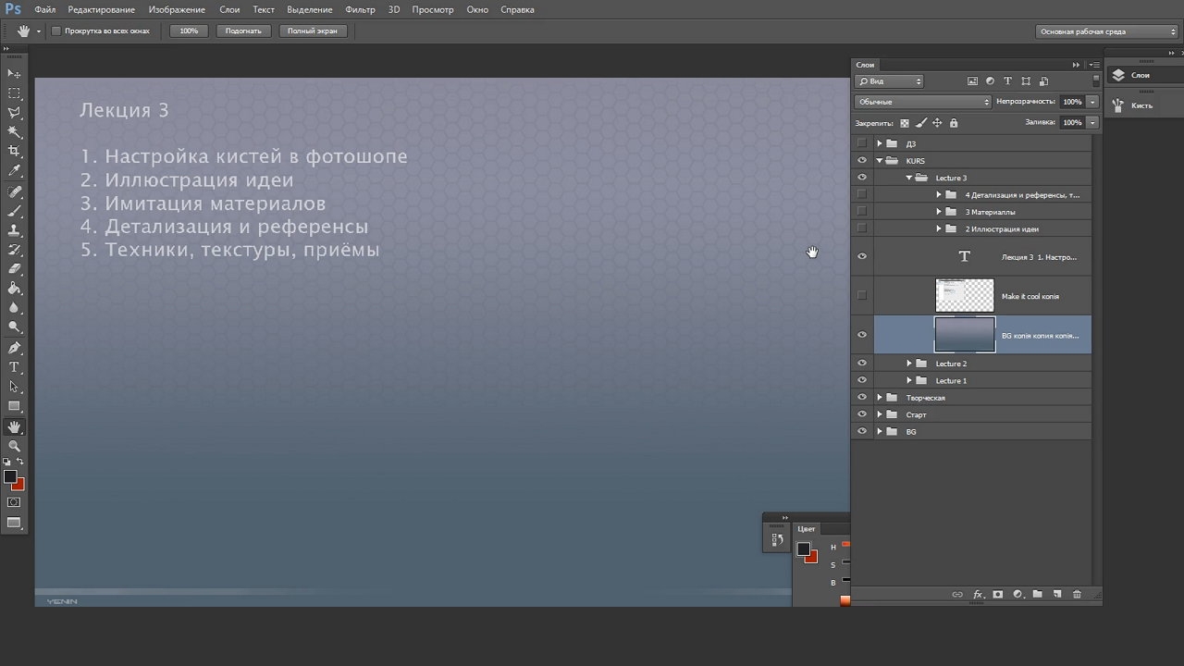Filter layers by pixel type

click(973, 81)
